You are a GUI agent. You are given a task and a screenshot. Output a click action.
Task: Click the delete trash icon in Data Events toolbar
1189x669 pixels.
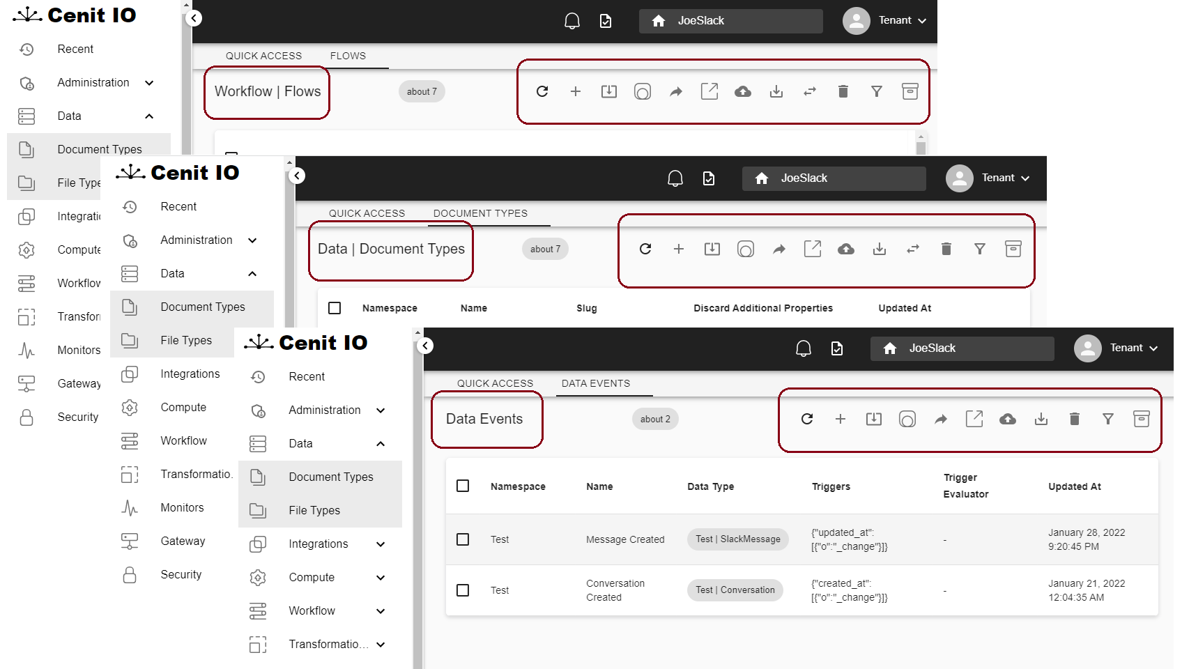[1075, 419]
